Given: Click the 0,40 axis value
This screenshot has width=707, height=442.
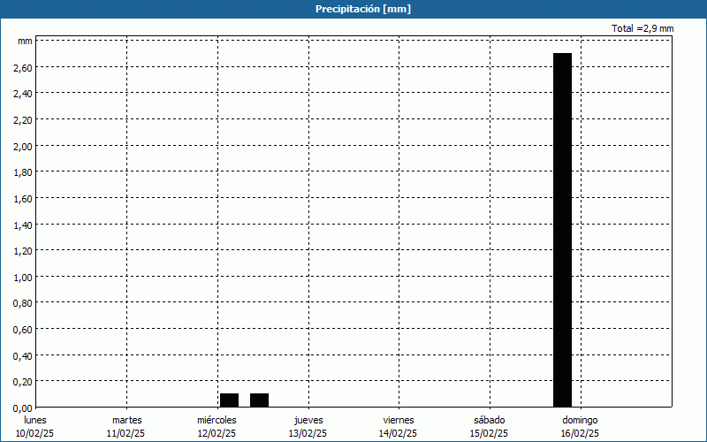Looking at the screenshot, I should pos(23,356).
